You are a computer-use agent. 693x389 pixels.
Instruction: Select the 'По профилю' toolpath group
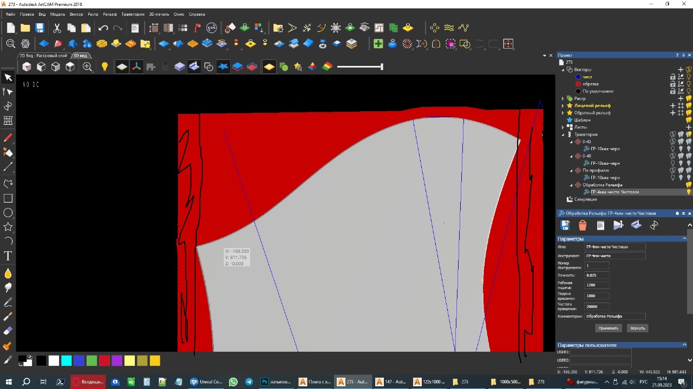(x=596, y=170)
